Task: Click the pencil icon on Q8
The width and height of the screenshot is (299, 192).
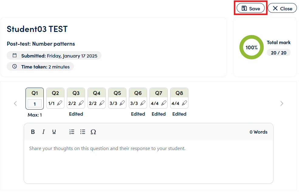Action: click(184, 103)
